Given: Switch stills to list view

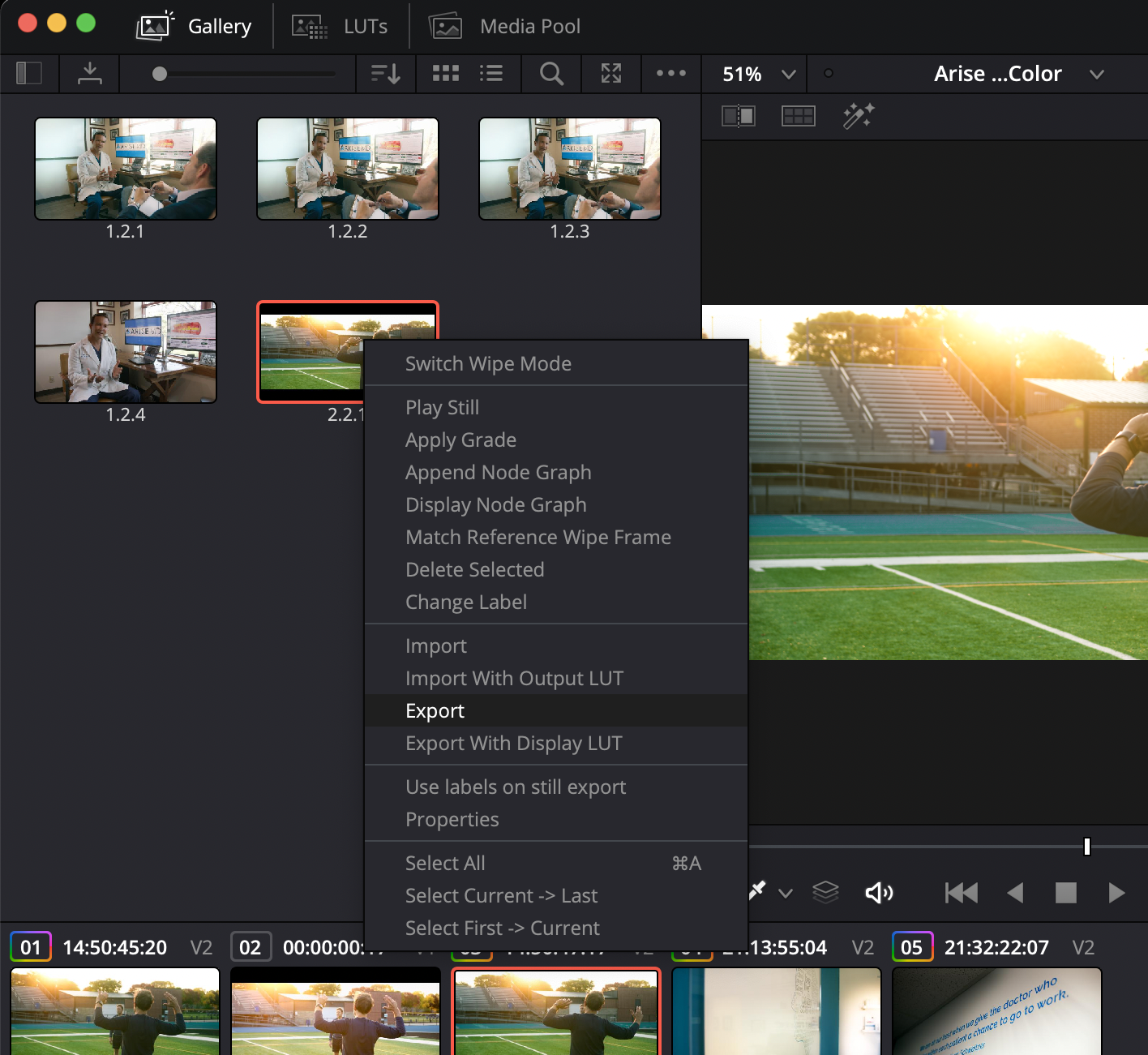Looking at the screenshot, I should 490,74.
